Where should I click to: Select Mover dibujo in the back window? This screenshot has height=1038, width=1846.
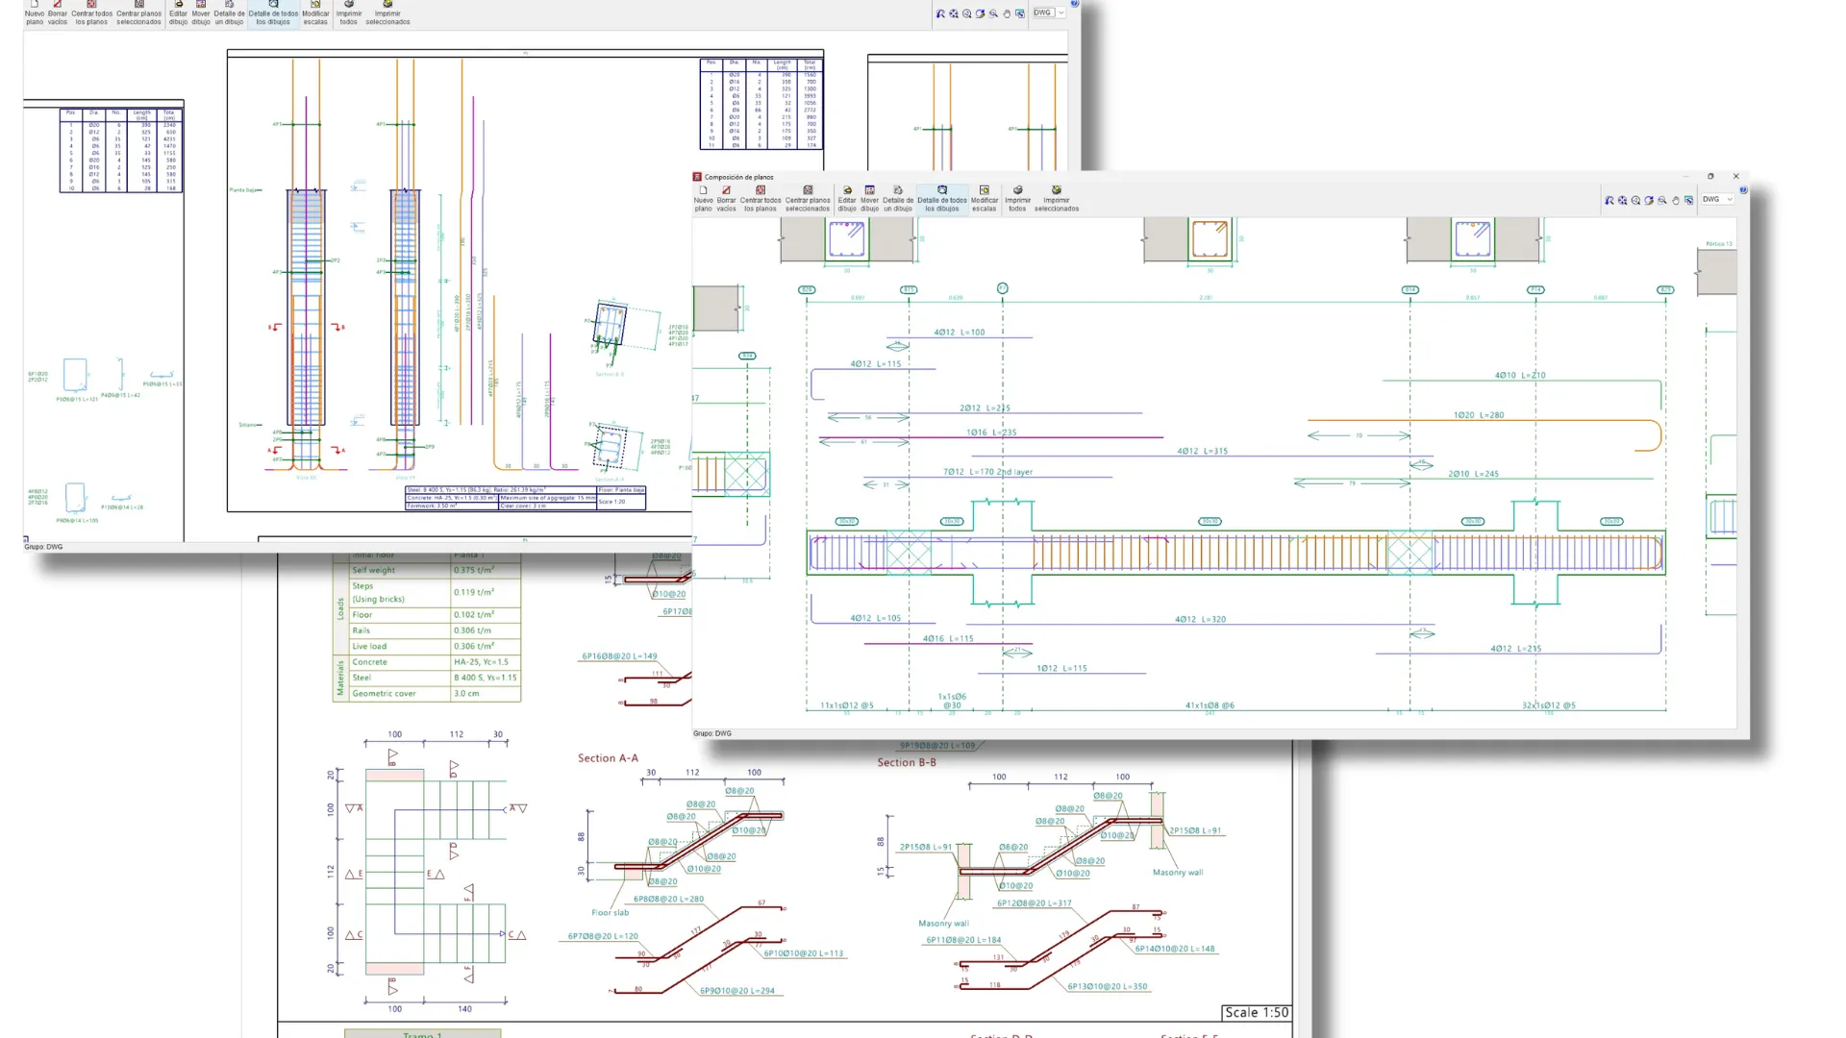tap(201, 12)
